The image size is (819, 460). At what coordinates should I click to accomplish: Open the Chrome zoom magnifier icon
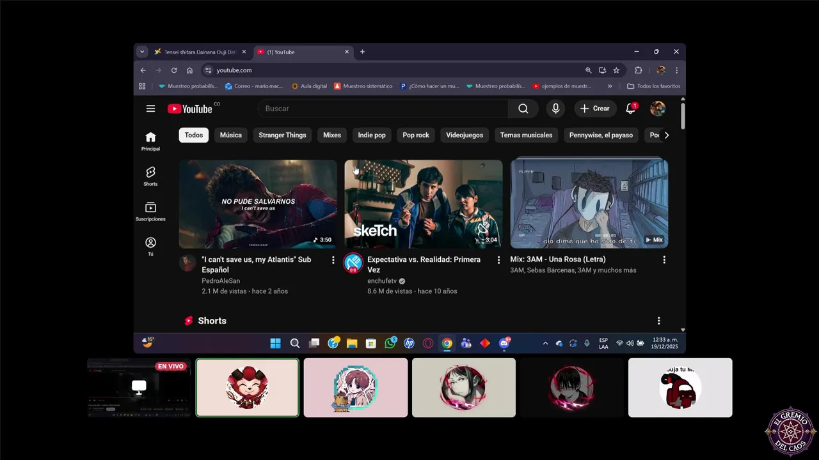click(x=588, y=70)
